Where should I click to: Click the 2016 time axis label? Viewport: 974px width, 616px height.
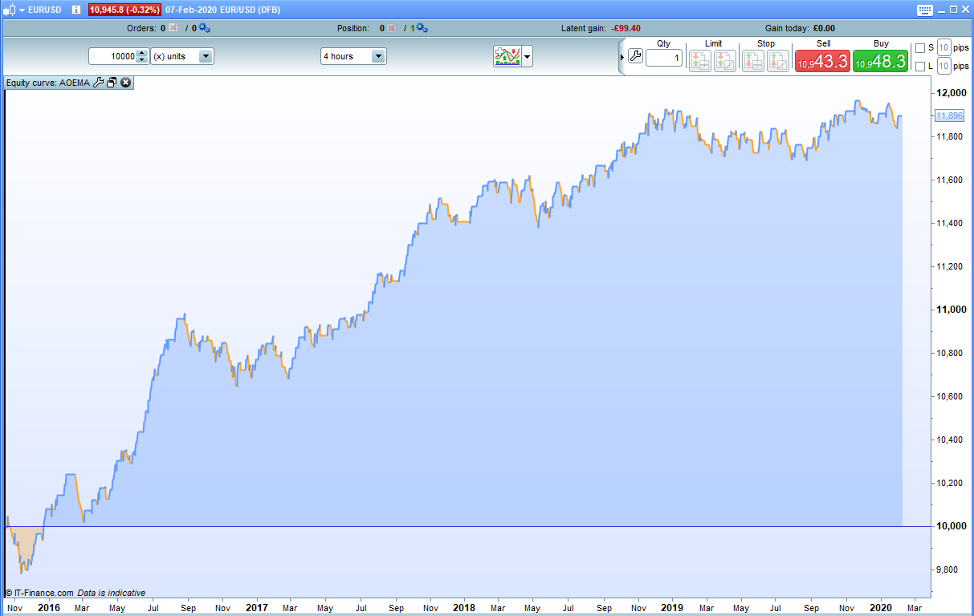(49, 608)
